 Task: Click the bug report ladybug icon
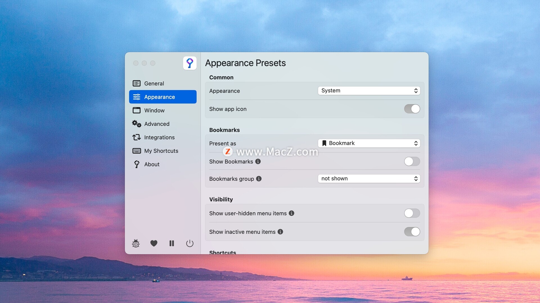(136, 243)
